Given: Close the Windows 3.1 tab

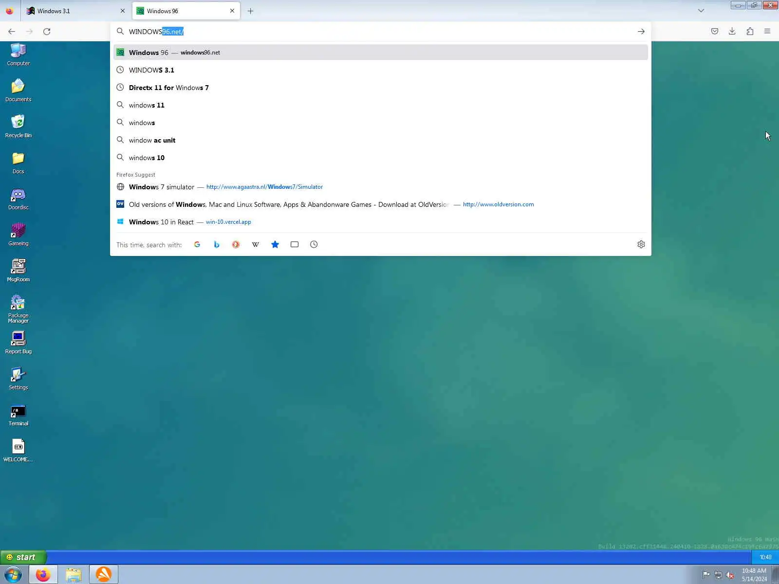Looking at the screenshot, I should (123, 11).
